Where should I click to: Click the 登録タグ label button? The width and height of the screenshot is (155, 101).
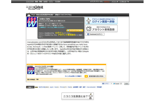(30, 87)
